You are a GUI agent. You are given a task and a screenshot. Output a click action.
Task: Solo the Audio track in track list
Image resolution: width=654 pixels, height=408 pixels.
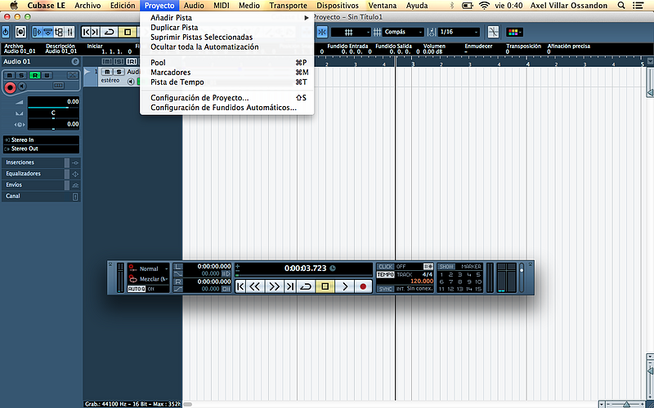(119, 72)
